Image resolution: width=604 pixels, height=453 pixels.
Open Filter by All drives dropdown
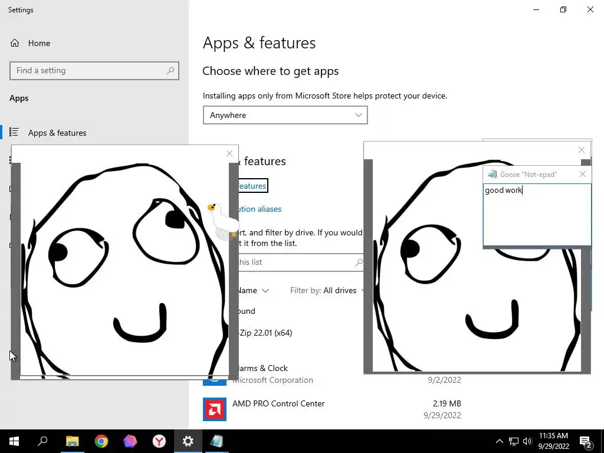tap(327, 290)
